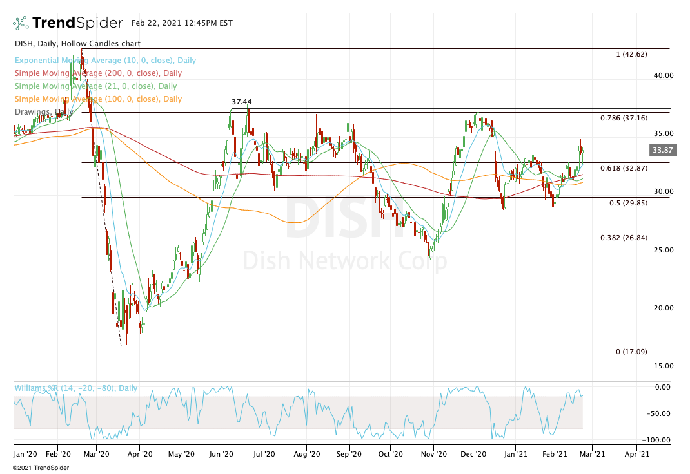Click the May '20 date axis label

point(181,454)
